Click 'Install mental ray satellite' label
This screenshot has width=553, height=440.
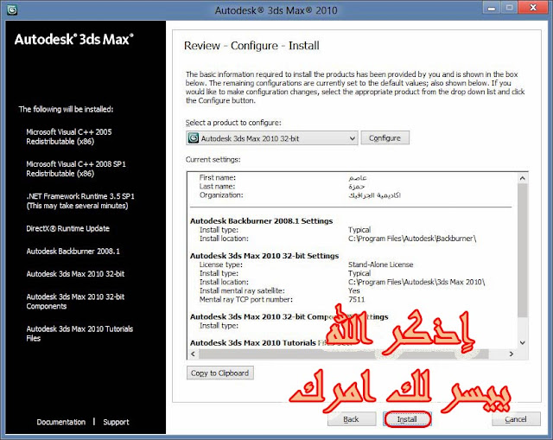(x=242, y=290)
